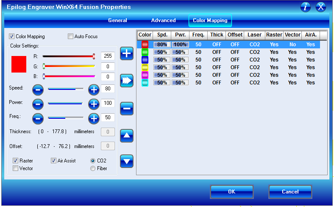Select the blue color row icon
The image size is (334, 207).
(145, 60)
